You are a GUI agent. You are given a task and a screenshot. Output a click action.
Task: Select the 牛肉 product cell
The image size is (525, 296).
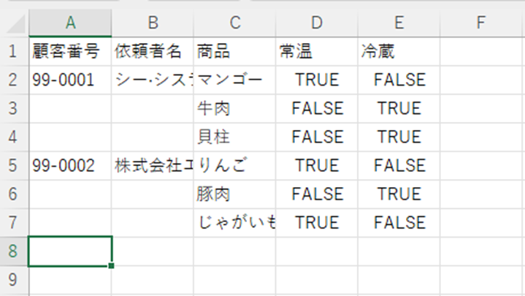(234, 108)
